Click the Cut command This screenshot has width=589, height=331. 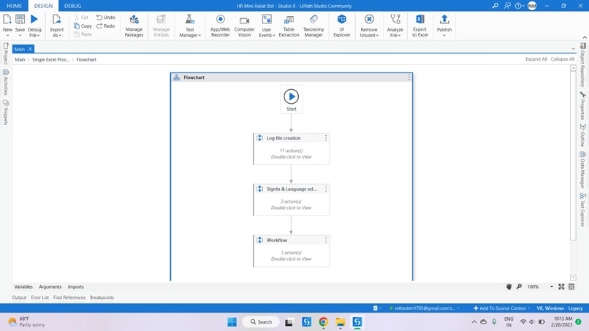[81, 18]
